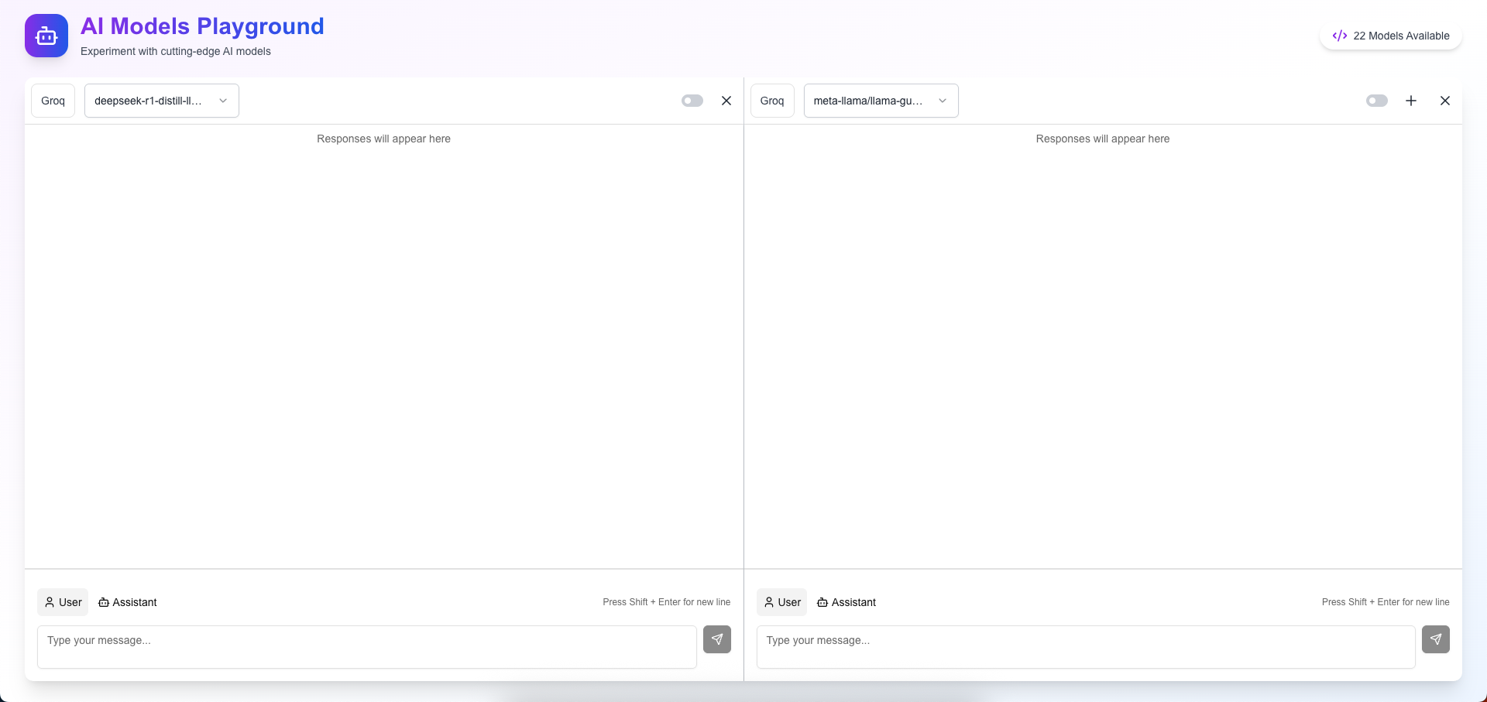
Task: Click the send icon in right panel
Action: [1435, 639]
